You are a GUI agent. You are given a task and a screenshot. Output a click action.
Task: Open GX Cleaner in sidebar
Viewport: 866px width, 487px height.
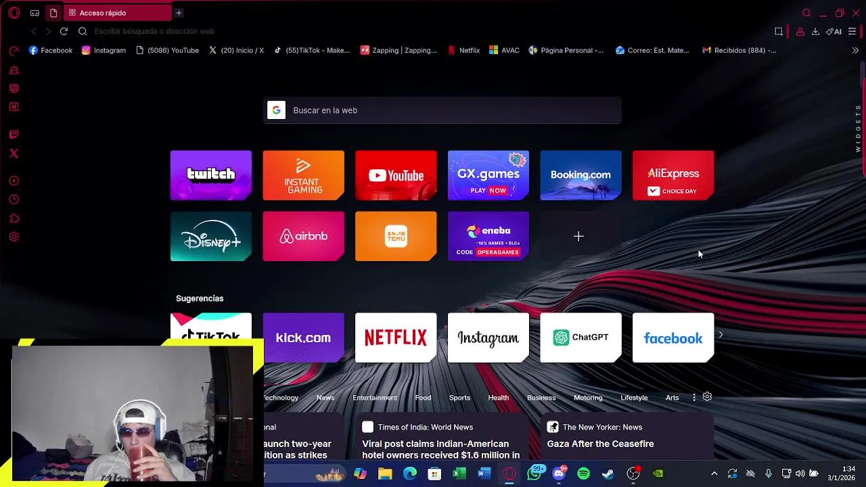pyautogui.click(x=14, y=70)
